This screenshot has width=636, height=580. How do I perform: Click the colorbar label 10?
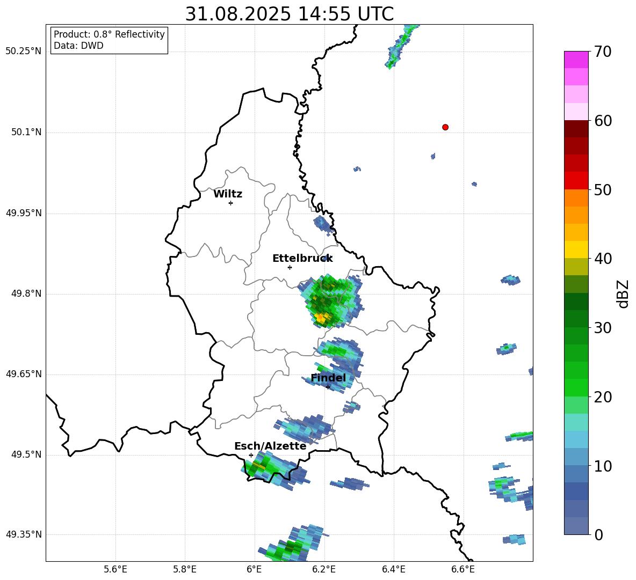pos(603,466)
